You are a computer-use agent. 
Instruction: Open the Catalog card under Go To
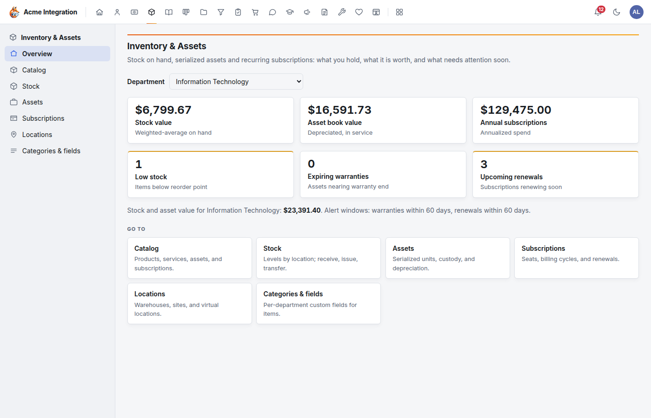190,258
